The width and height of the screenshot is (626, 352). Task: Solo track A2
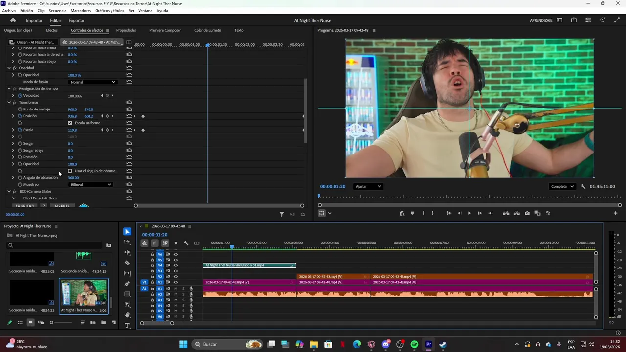[x=183, y=294]
